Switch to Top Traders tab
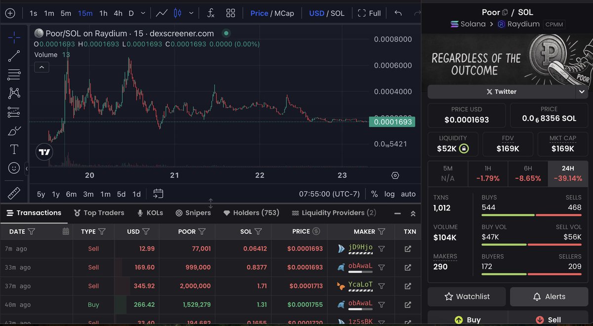 click(x=99, y=213)
